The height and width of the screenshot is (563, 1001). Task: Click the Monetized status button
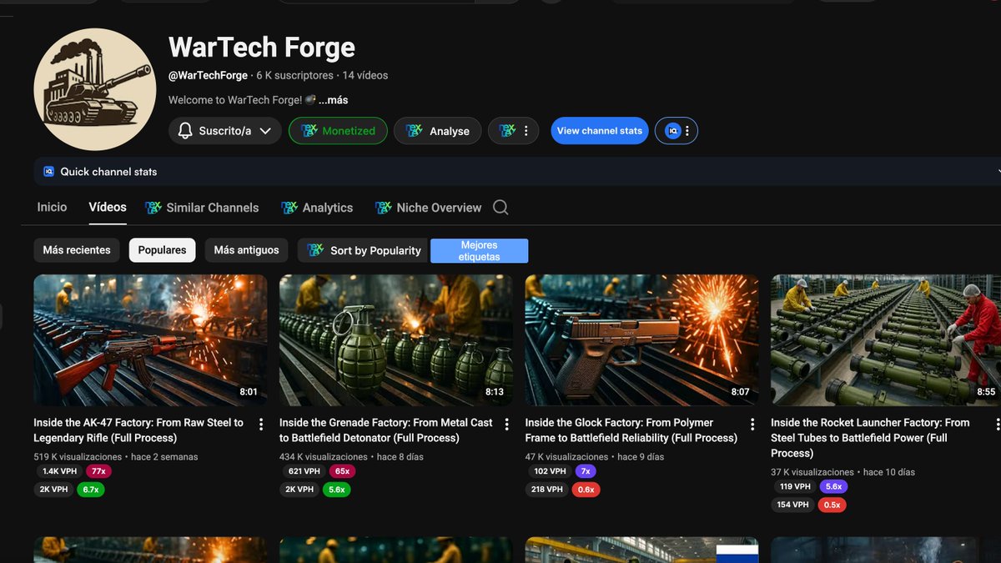(x=338, y=131)
